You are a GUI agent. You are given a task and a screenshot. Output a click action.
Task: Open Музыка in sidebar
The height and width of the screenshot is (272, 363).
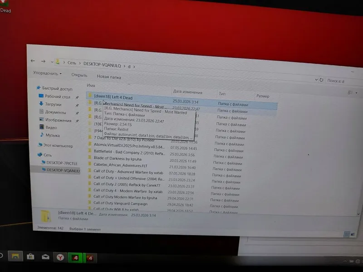click(50, 135)
